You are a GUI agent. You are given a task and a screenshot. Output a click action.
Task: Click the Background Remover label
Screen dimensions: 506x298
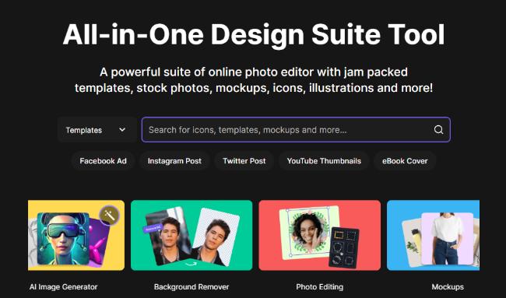coord(192,286)
